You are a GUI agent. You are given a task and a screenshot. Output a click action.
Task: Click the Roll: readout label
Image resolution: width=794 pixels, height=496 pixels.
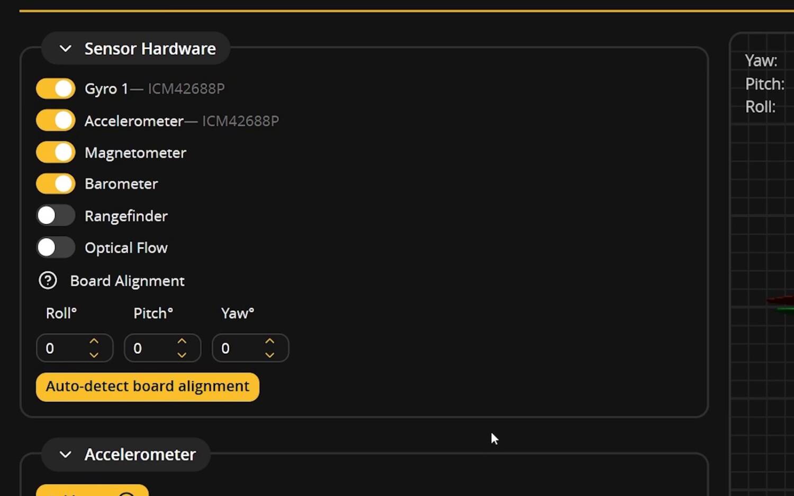tap(761, 107)
